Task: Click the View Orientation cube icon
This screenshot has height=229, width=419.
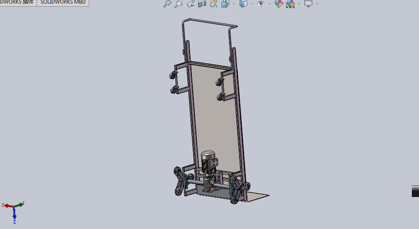Action: [225, 4]
